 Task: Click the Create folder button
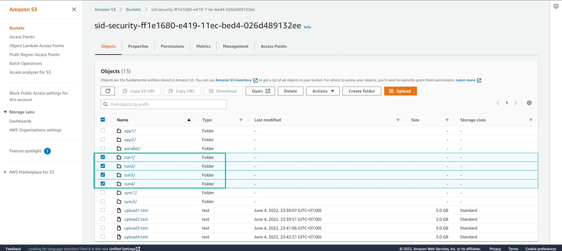(x=362, y=91)
